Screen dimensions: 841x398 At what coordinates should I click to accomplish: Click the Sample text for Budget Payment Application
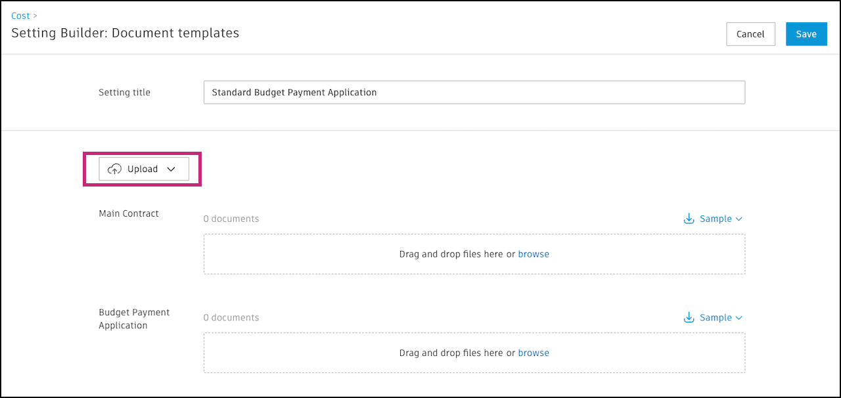point(716,317)
